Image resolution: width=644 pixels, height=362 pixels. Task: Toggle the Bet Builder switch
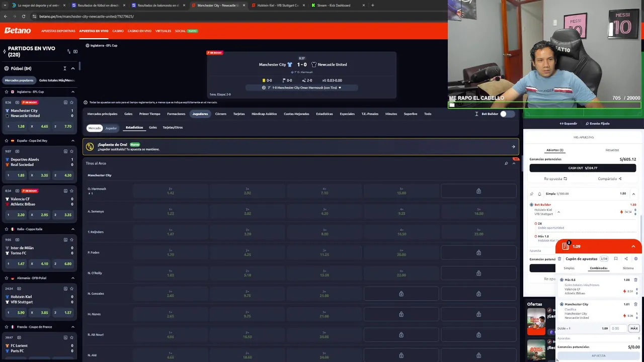pos(507,114)
